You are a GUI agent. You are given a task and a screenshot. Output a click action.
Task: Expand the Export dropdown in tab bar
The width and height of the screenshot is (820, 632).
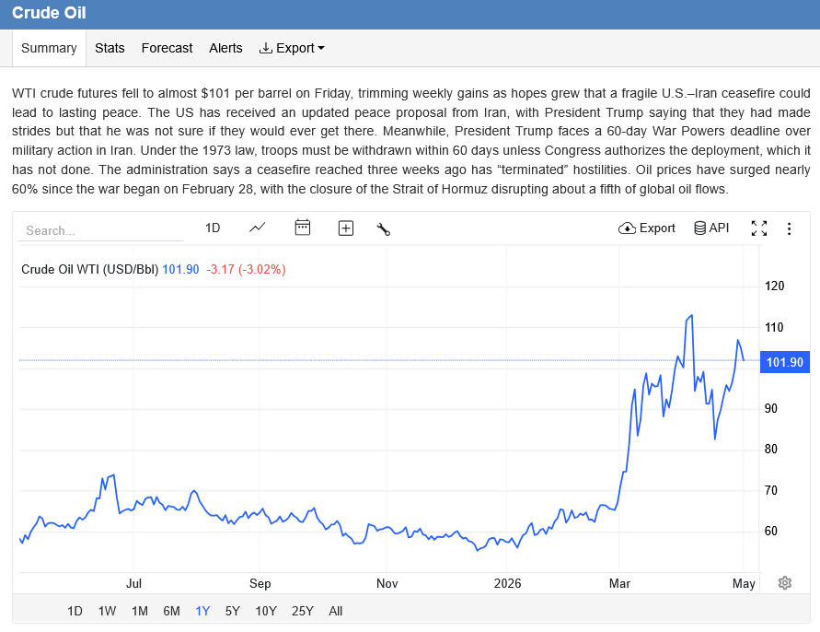pyautogui.click(x=292, y=48)
